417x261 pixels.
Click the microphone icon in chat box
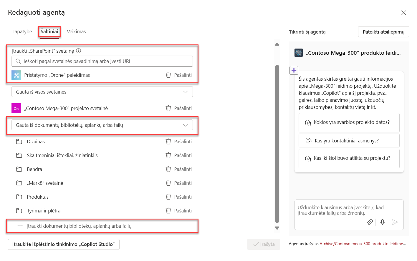(x=383, y=222)
